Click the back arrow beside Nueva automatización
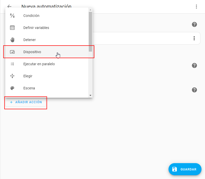 [9, 7]
